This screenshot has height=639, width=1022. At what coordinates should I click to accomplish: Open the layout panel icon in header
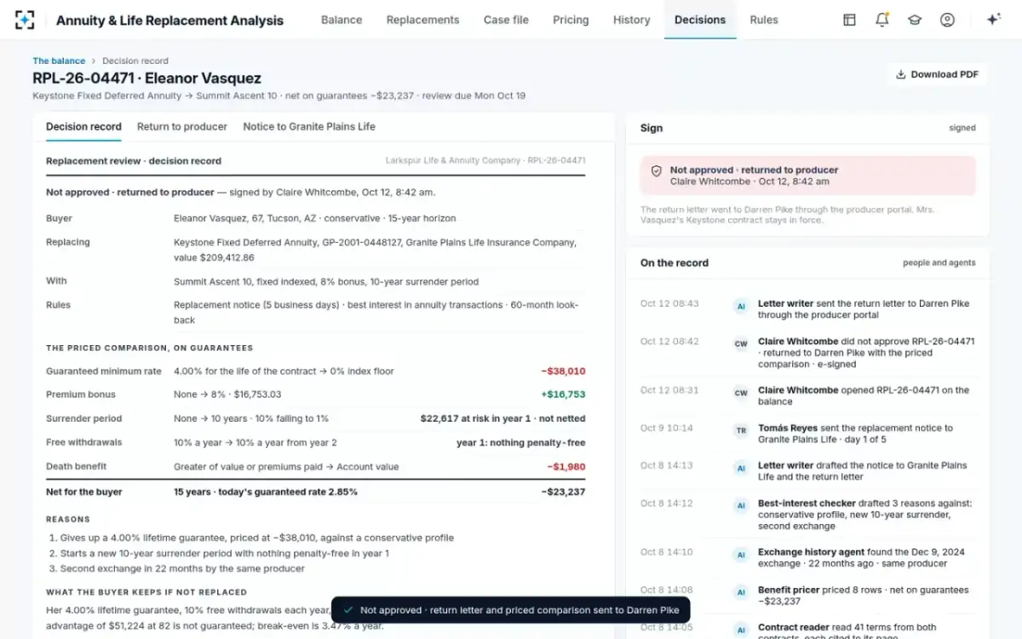[849, 20]
